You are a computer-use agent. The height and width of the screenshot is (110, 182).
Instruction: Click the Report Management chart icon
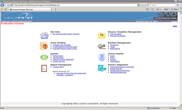[x=44, y=68]
